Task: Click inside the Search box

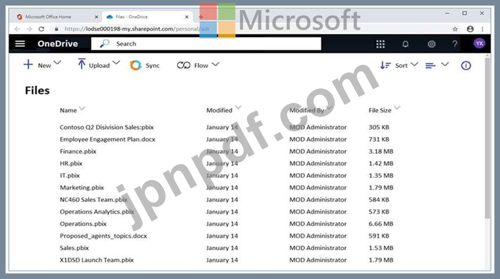Action: pyautogui.click(x=206, y=43)
